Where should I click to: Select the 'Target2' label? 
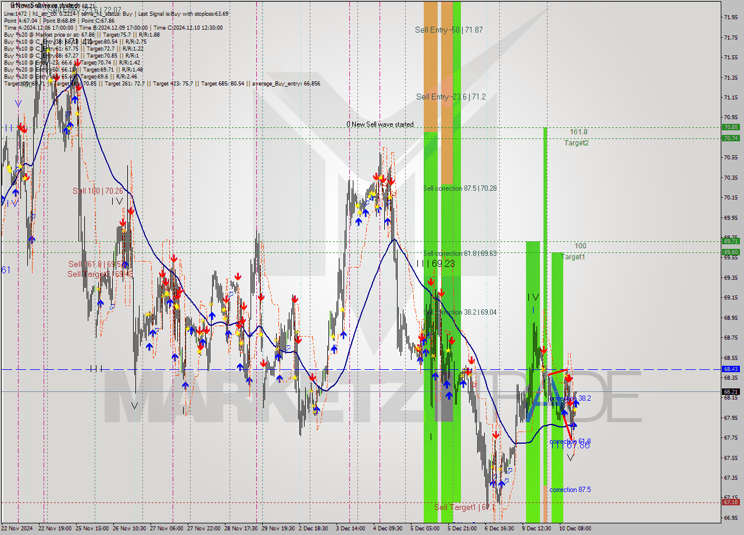pos(576,142)
